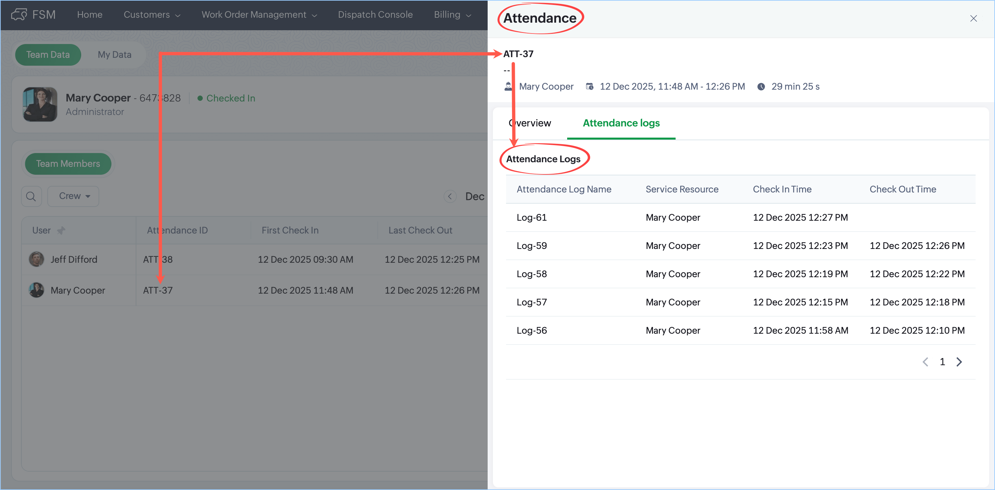The width and height of the screenshot is (995, 490).
Task: Go to previous page of attendance logs
Action: point(925,362)
